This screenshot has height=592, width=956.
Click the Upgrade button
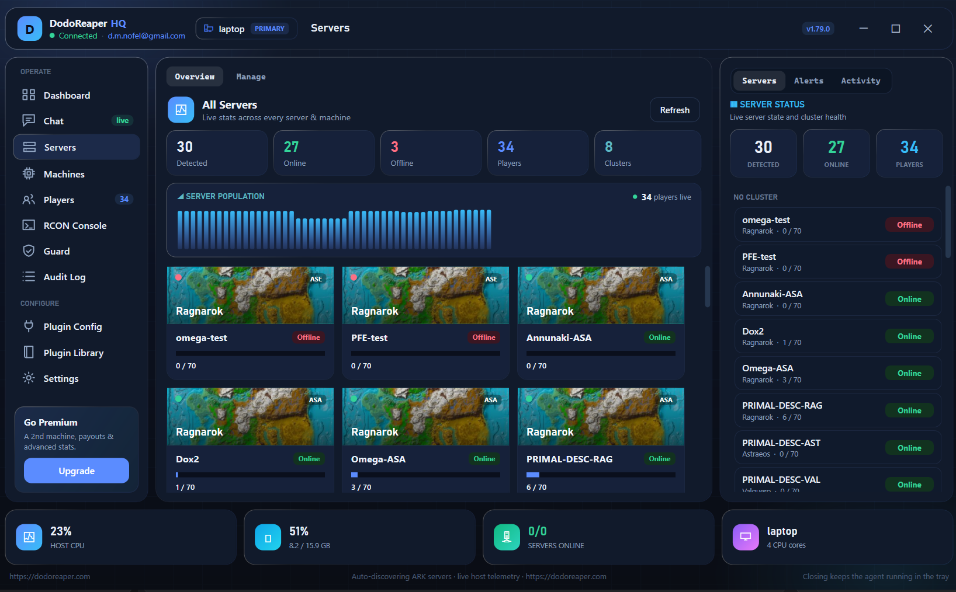coord(77,471)
